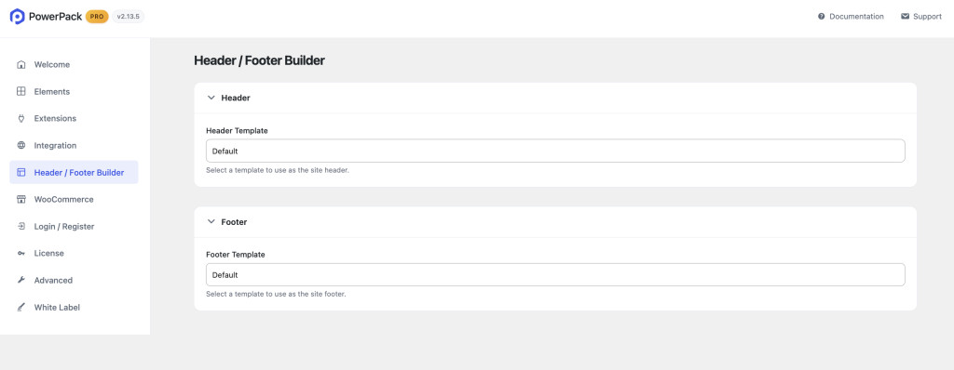Open the Header / Footer Builder menu item
Viewport: 954px width, 370px height.
(74, 173)
